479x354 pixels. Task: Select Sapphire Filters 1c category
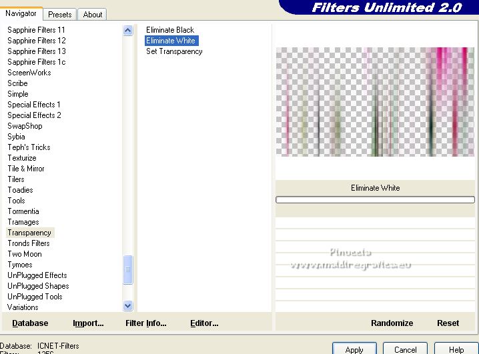pyautogui.click(x=36, y=62)
